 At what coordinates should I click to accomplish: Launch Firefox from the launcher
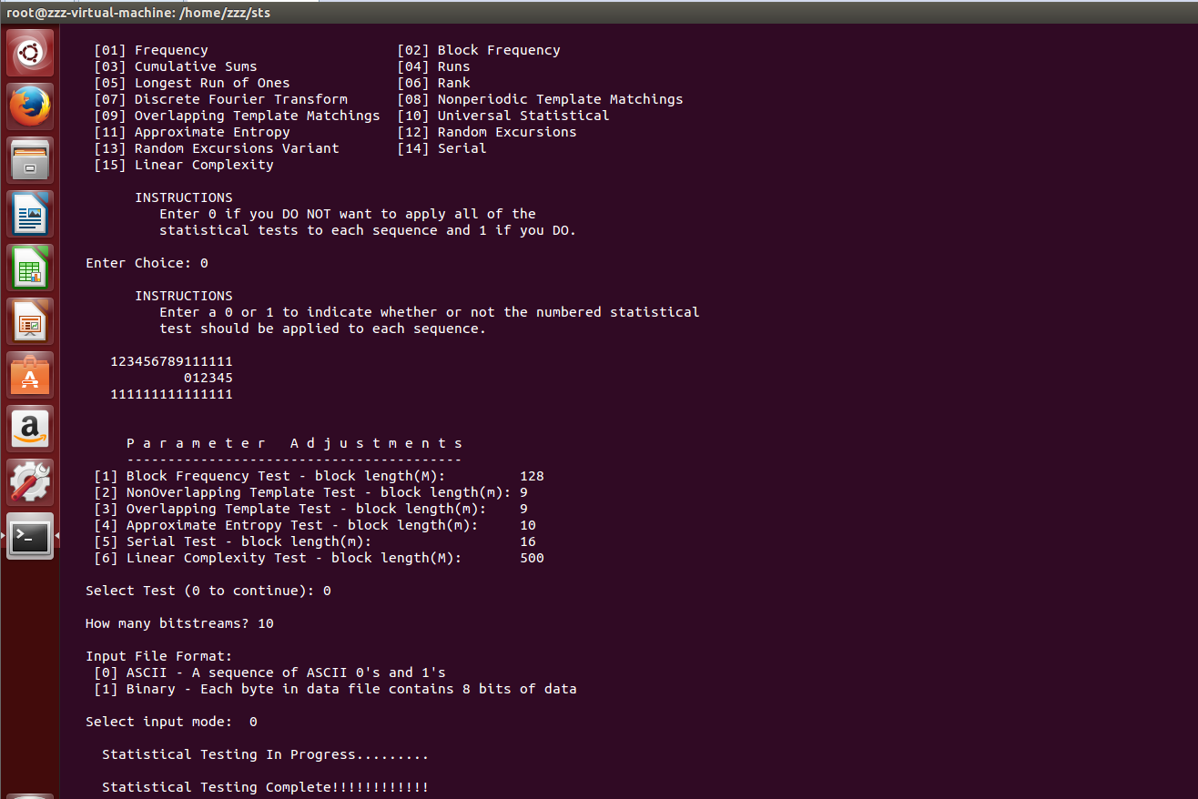[30, 106]
